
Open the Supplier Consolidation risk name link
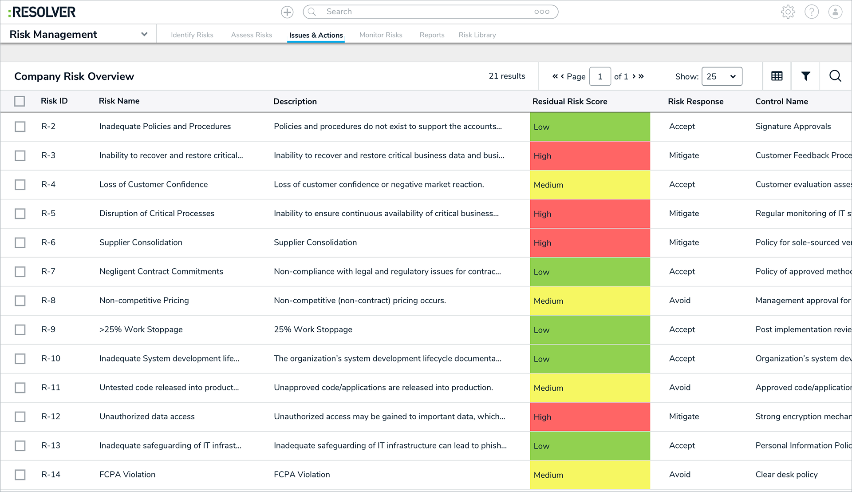(140, 242)
